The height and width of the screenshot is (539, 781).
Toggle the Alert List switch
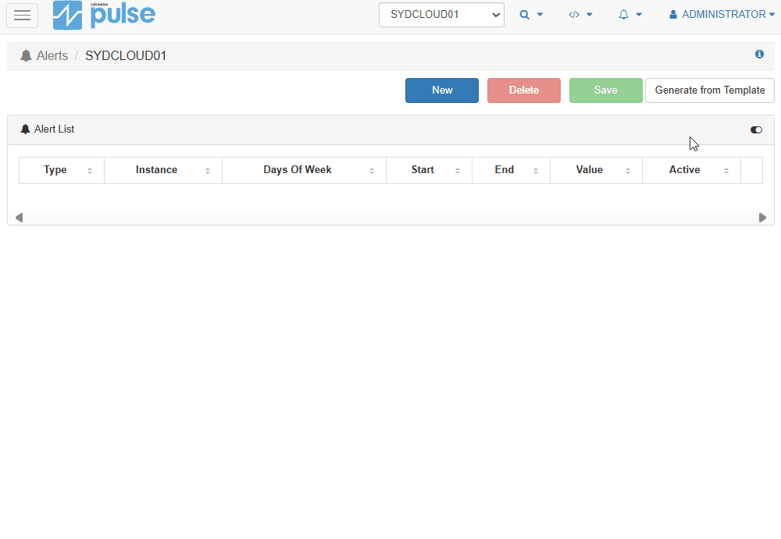pos(756,130)
